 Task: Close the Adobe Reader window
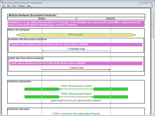(151, 3)
